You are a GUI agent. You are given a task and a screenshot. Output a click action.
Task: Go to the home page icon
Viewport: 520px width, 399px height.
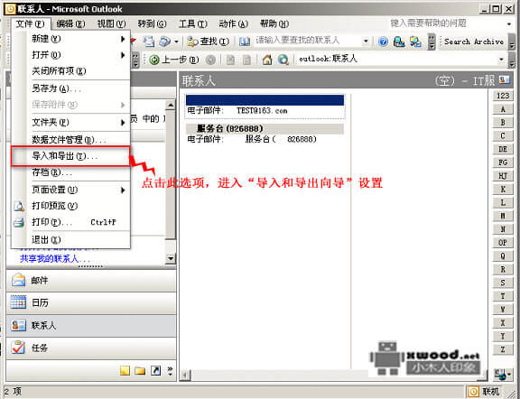267,60
